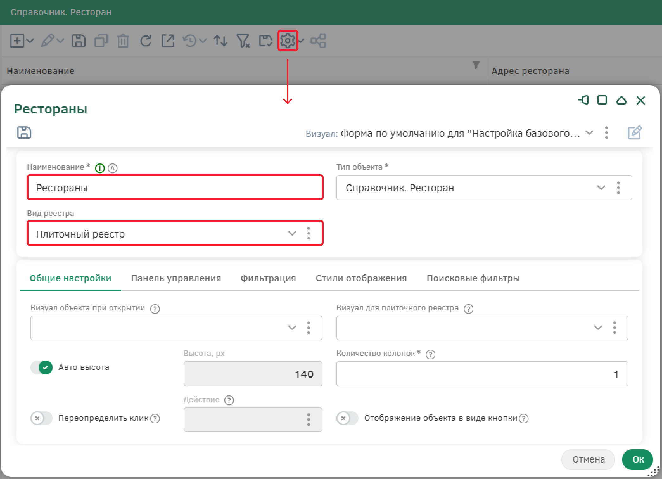662x479 pixels.
Task: Toggle the Авто высота switch
Action: point(41,367)
